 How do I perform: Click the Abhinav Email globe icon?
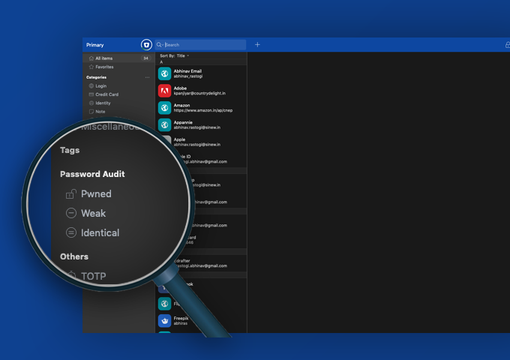coord(164,73)
